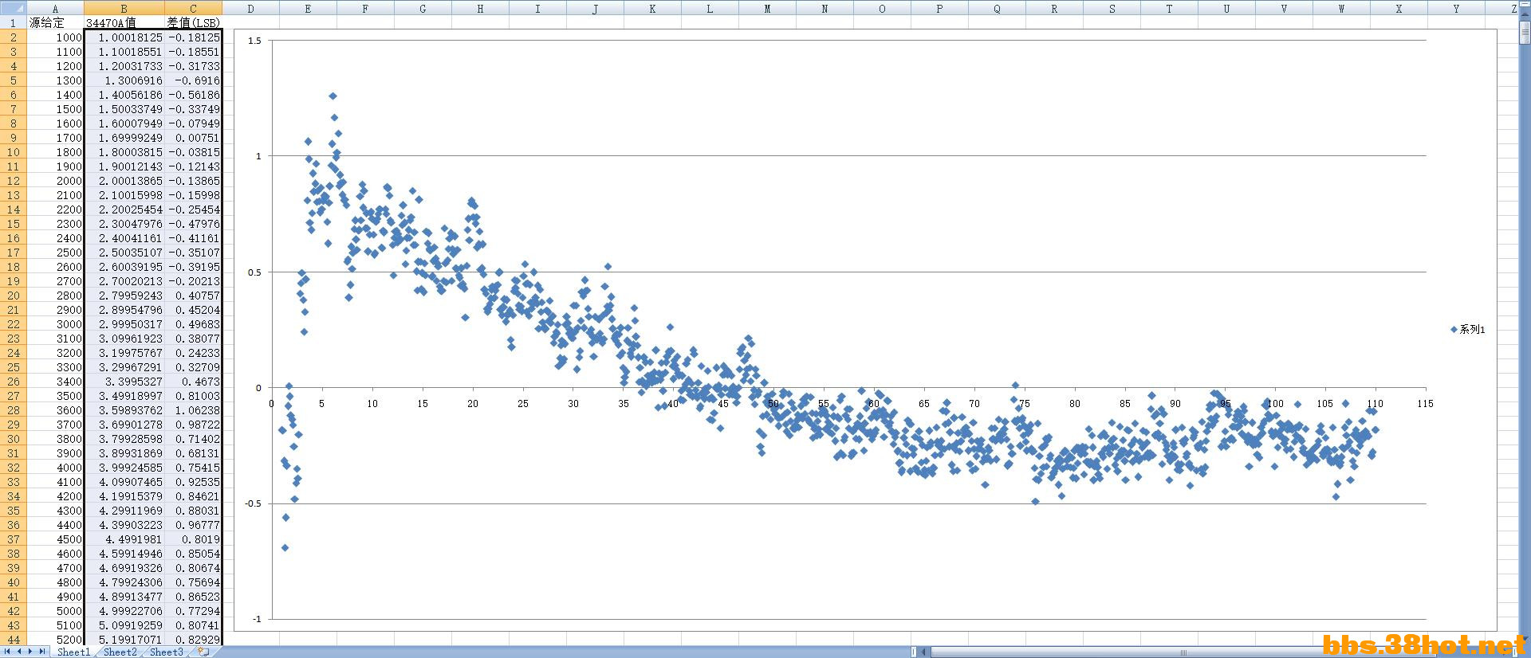
Task: Click cell containing 1.00018125
Action: click(124, 37)
